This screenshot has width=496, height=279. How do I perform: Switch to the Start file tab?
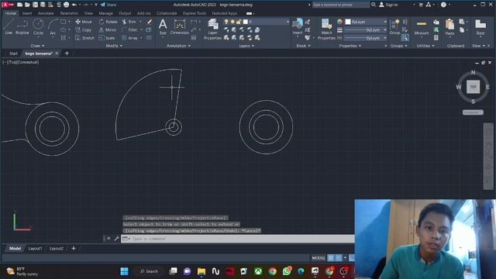(13, 53)
